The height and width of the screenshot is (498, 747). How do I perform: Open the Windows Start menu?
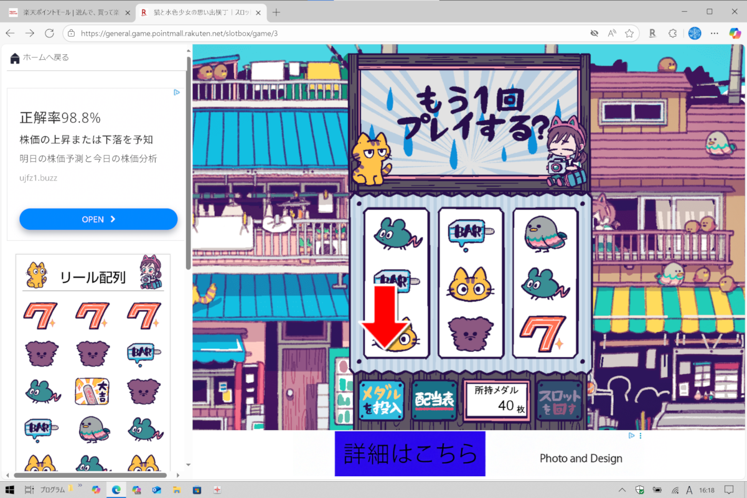pyautogui.click(x=9, y=489)
